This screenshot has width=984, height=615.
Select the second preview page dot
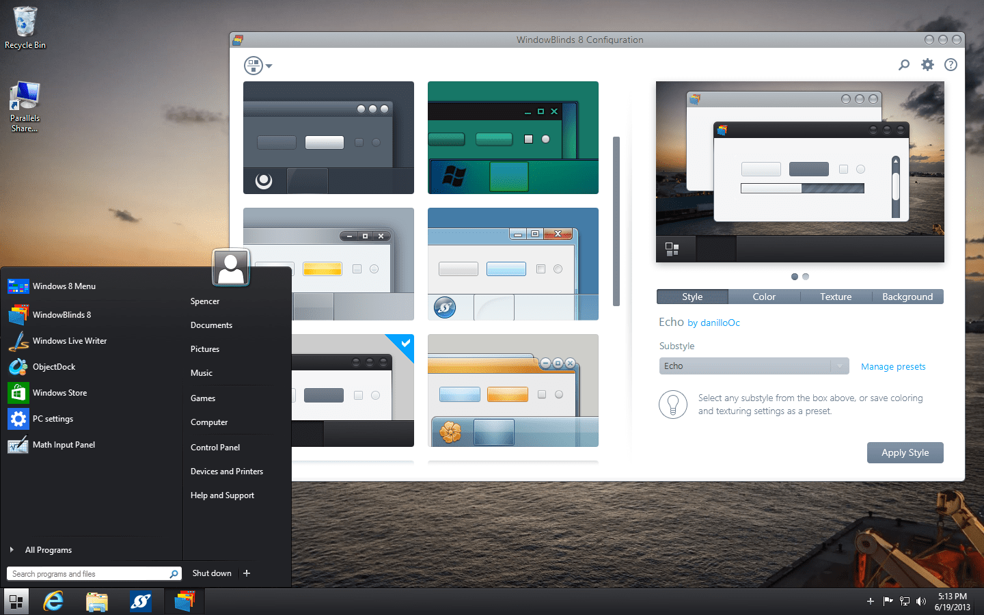point(806,277)
